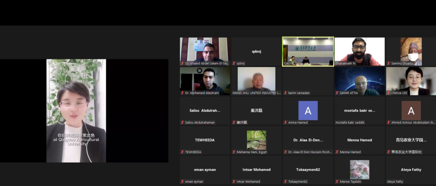Click muted mic icon next to qdsnj
The image size is (436, 186).
click(234, 63)
